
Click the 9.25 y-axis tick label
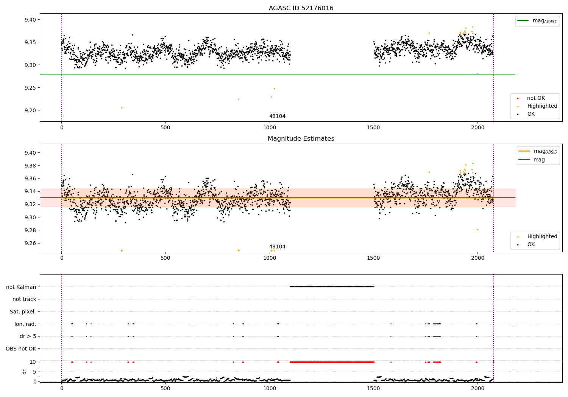(x=30, y=88)
